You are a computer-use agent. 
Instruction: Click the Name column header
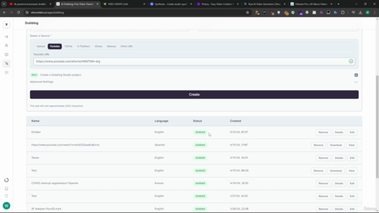36,121
